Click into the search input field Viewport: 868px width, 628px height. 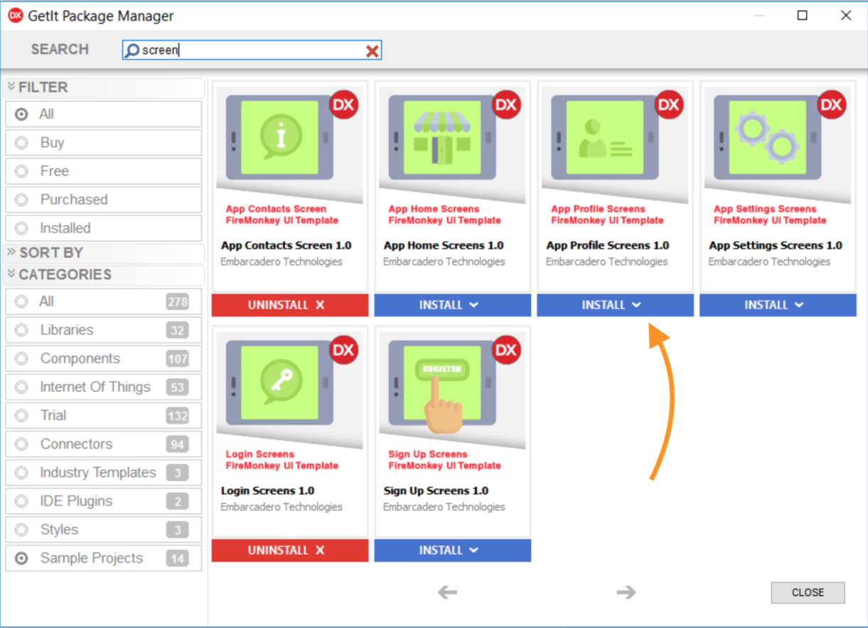(x=252, y=50)
